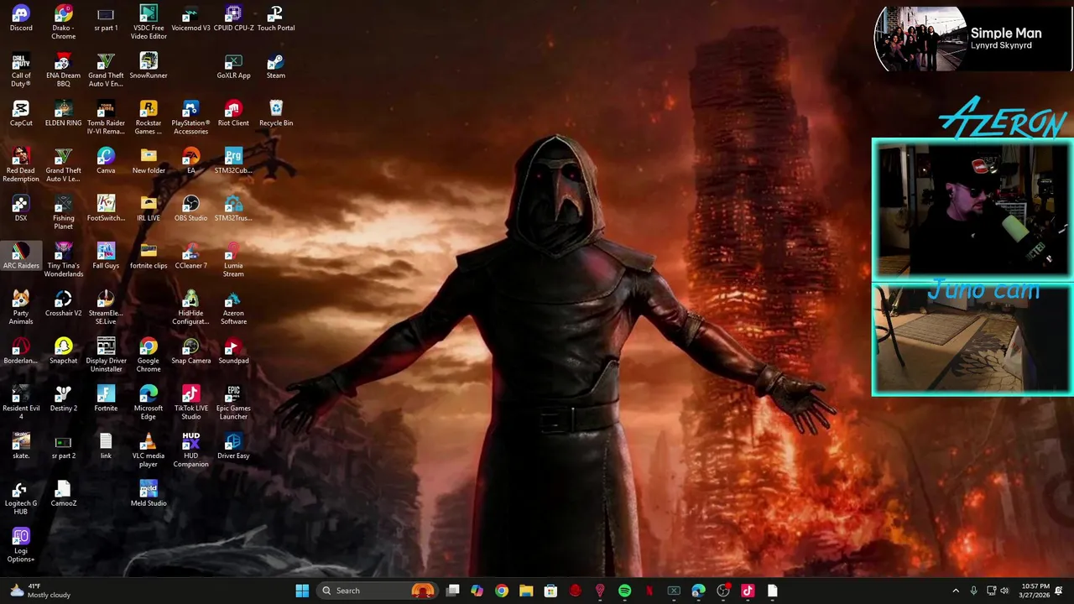Launch OBS Studio from the desktop

point(190,209)
